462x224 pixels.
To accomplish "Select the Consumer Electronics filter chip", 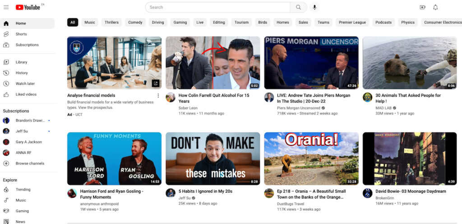I will pyautogui.click(x=441, y=23).
